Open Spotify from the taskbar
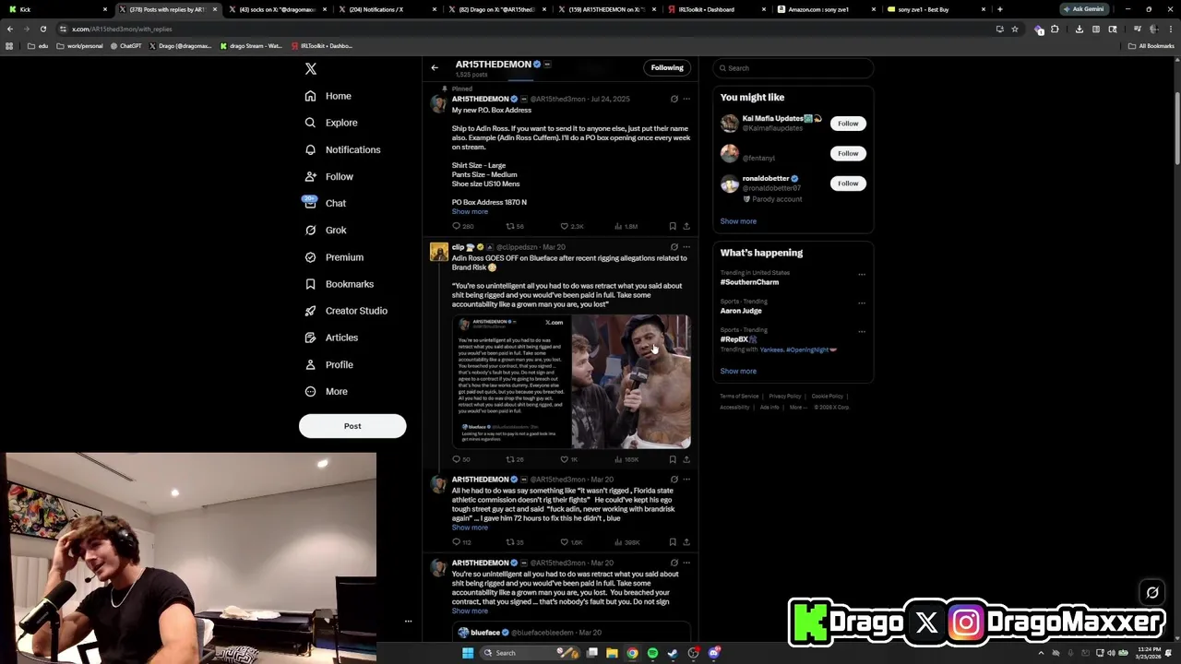The width and height of the screenshot is (1181, 664). (x=652, y=653)
